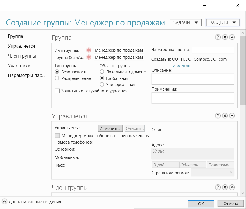Open the ЗАДАЧИ dropdown menu
246x209 pixels.
pos(186,23)
